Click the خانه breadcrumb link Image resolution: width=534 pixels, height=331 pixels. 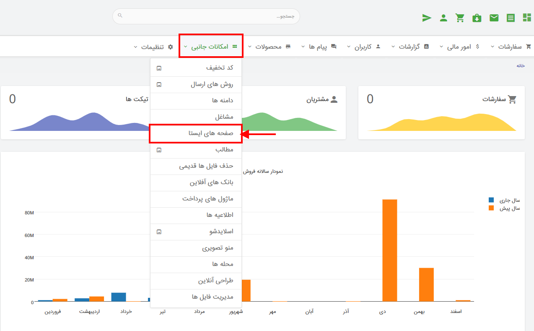click(x=521, y=66)
